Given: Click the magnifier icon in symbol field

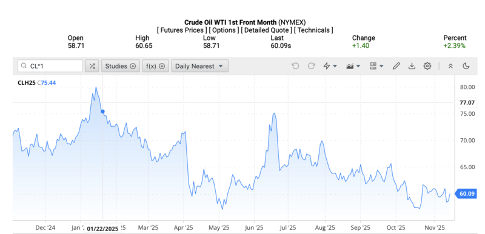Looking at the screenshot, I should pyautogui.click(x=24, y=66).
